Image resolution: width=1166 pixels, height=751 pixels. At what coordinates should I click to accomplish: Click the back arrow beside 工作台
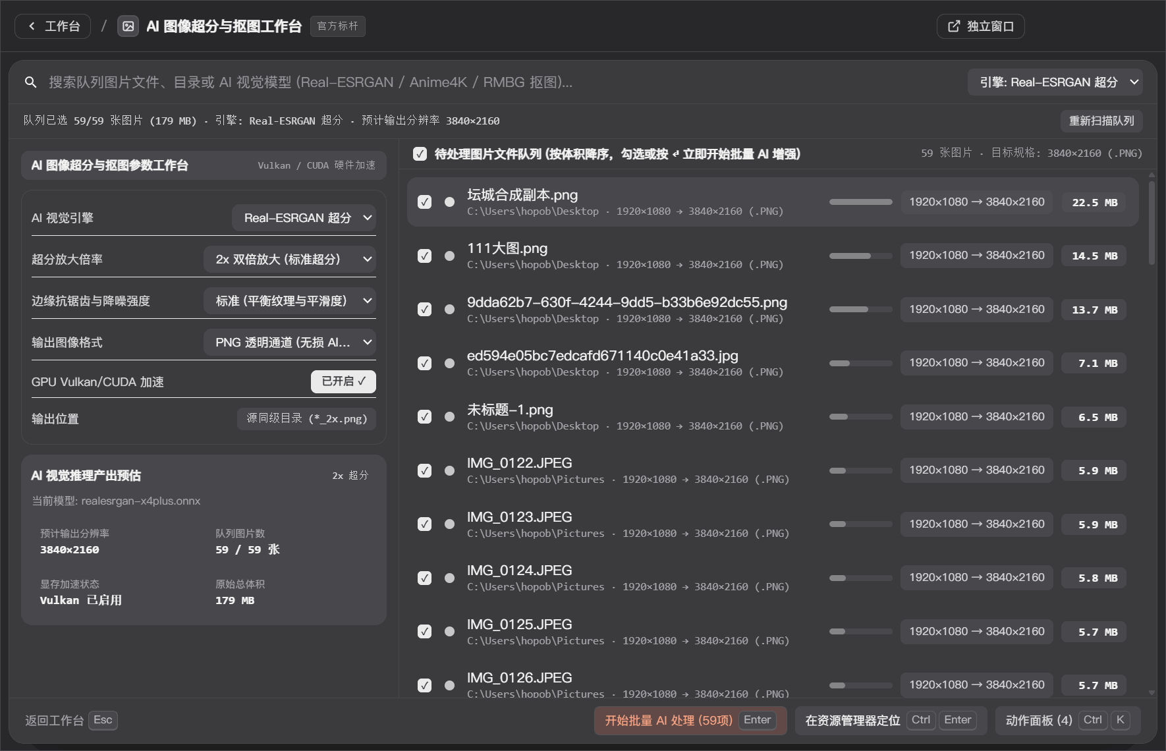pos(32,26)
